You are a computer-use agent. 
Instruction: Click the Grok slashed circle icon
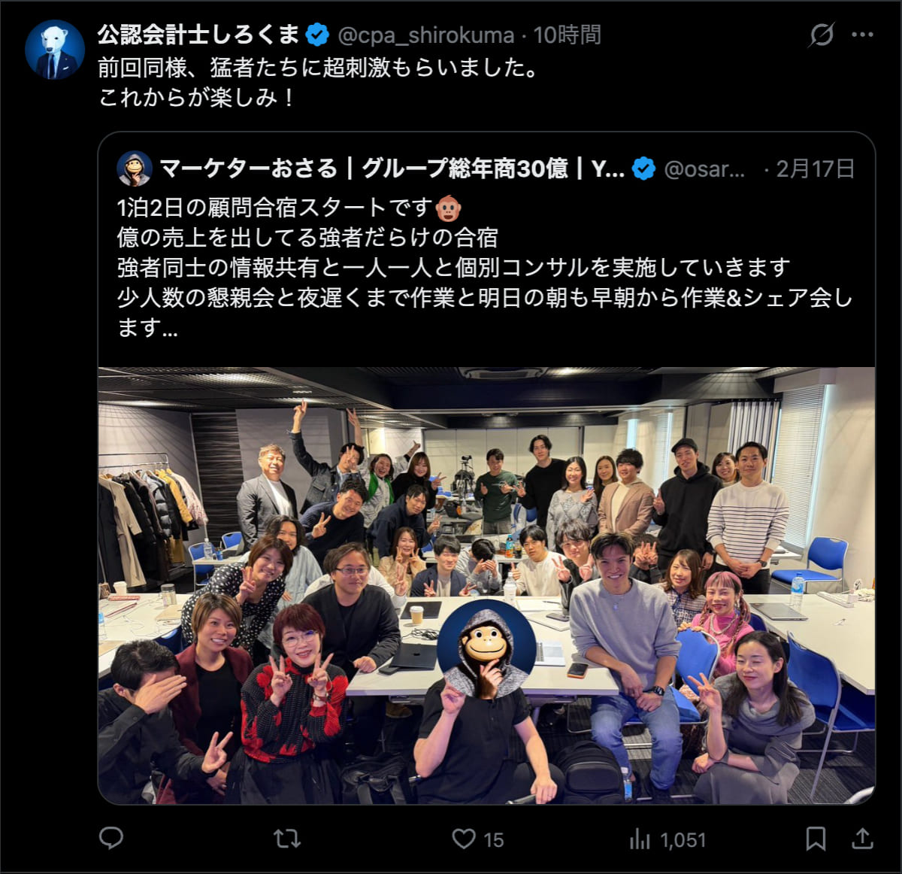click(822, 35)
